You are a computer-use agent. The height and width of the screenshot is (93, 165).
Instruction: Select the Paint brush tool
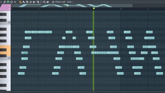[x=24, y=2]
